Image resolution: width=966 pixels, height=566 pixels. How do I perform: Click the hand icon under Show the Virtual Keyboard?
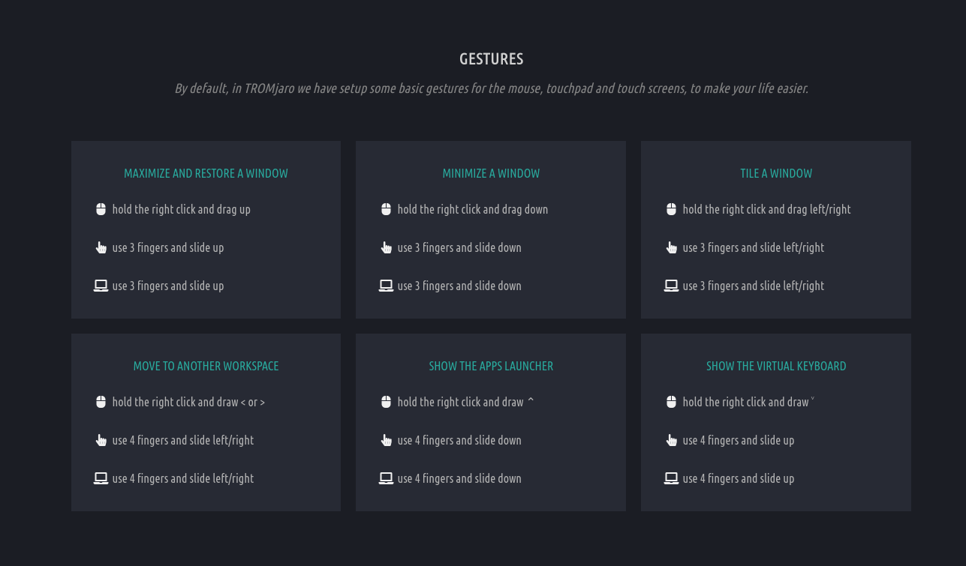pos(672,440)
